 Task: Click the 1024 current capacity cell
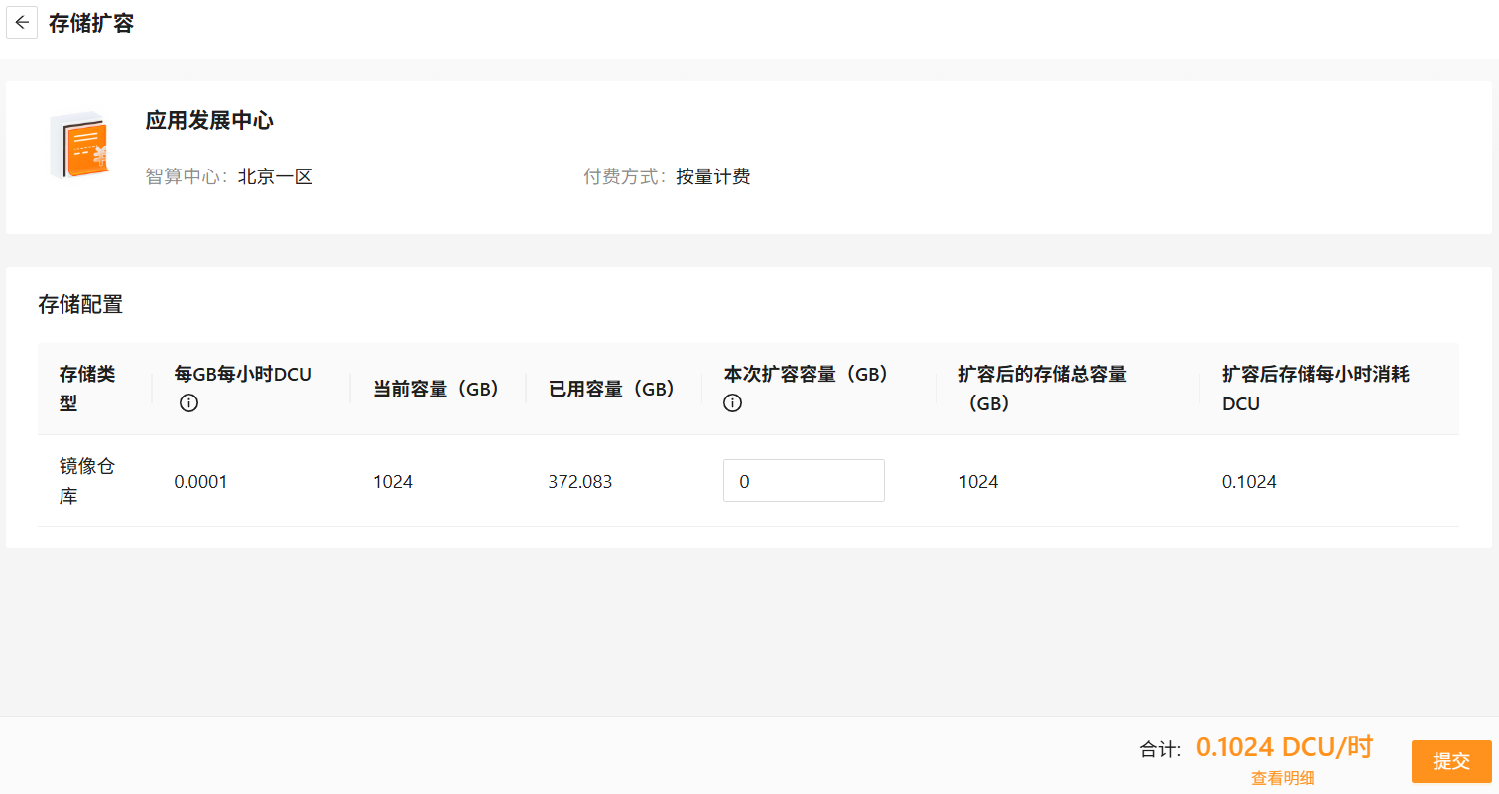click(393, 482)
